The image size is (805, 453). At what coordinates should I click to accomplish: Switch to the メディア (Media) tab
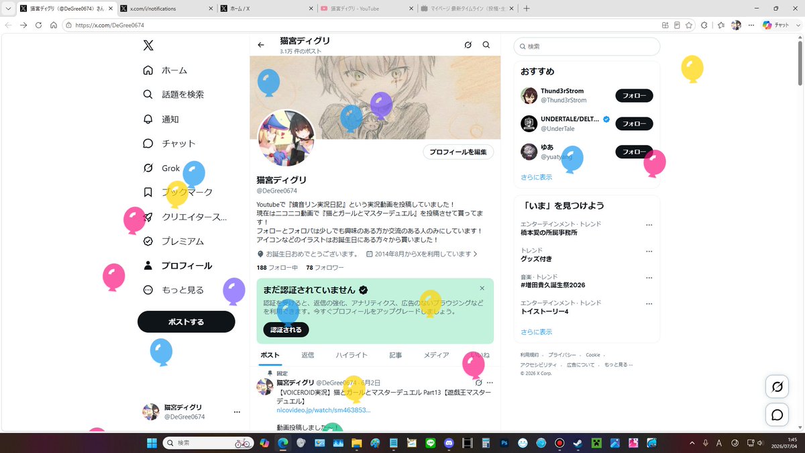(436, 355)
